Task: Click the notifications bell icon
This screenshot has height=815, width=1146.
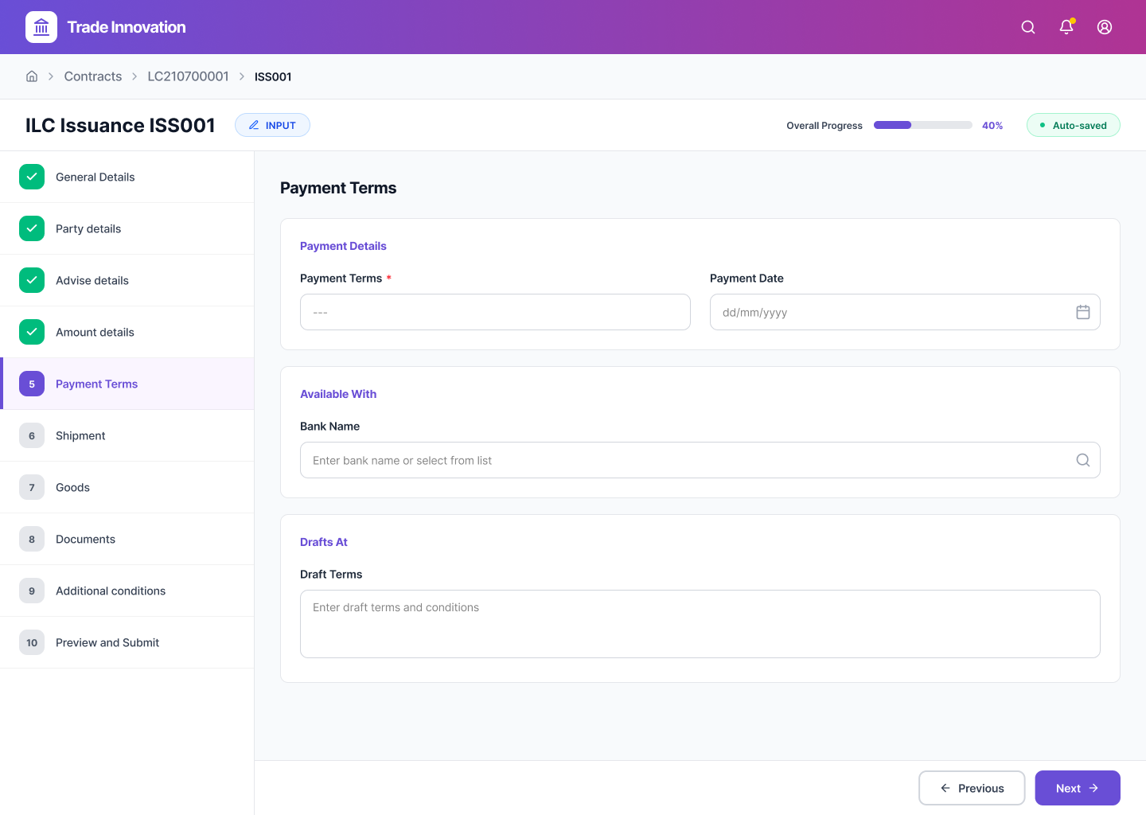Action: pyautogui.click(x=1066, y=26)
